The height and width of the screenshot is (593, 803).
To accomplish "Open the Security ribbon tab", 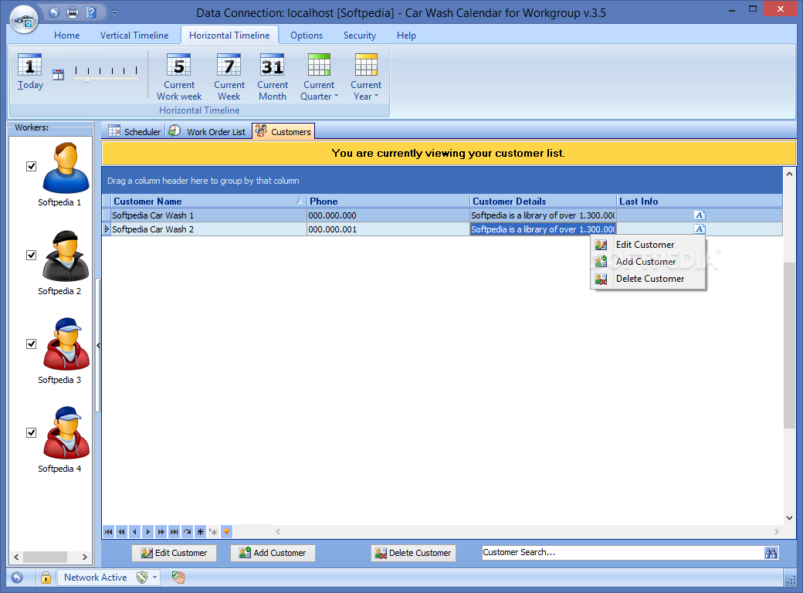I will [x=360, y=36].
